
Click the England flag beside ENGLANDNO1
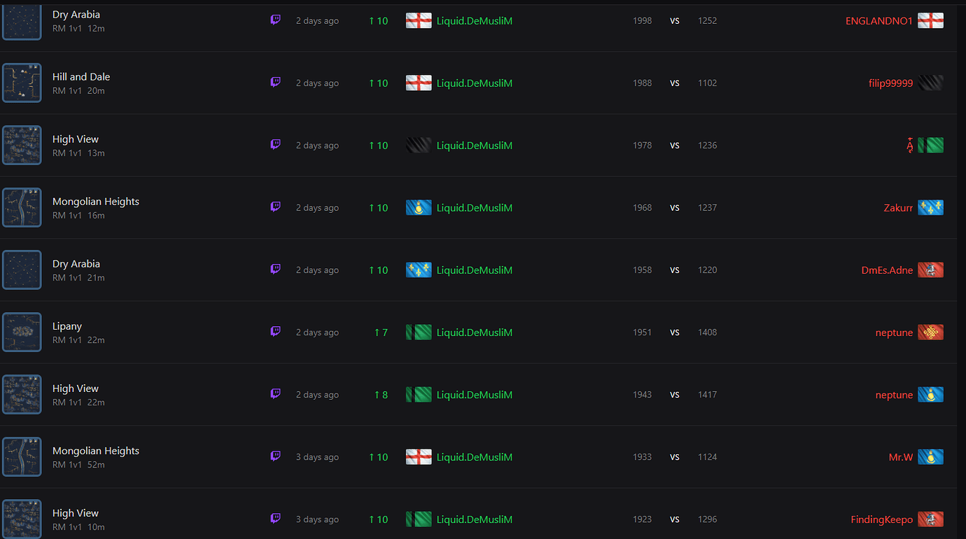(930, 20)
